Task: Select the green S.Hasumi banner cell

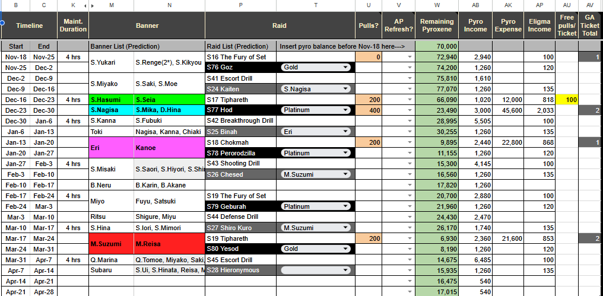Action: click(111, 100)
